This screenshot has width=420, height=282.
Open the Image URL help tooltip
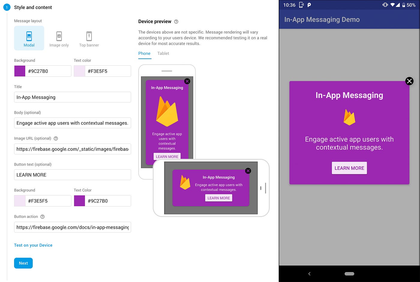pyautogui.click(x=56, y=138)
